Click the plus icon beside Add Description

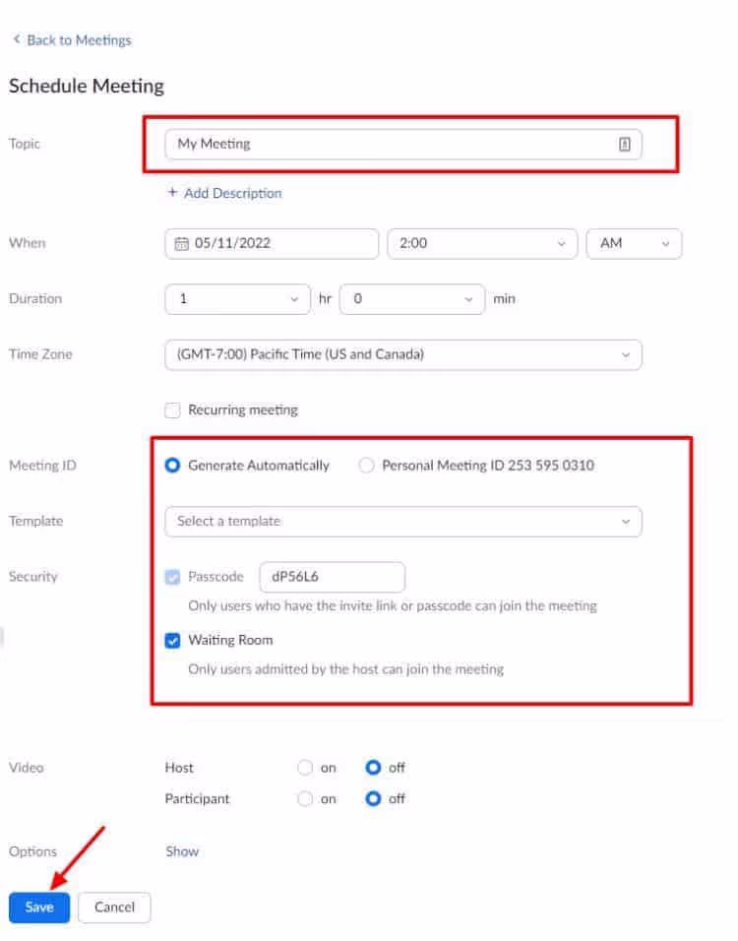tap(173, 192)
